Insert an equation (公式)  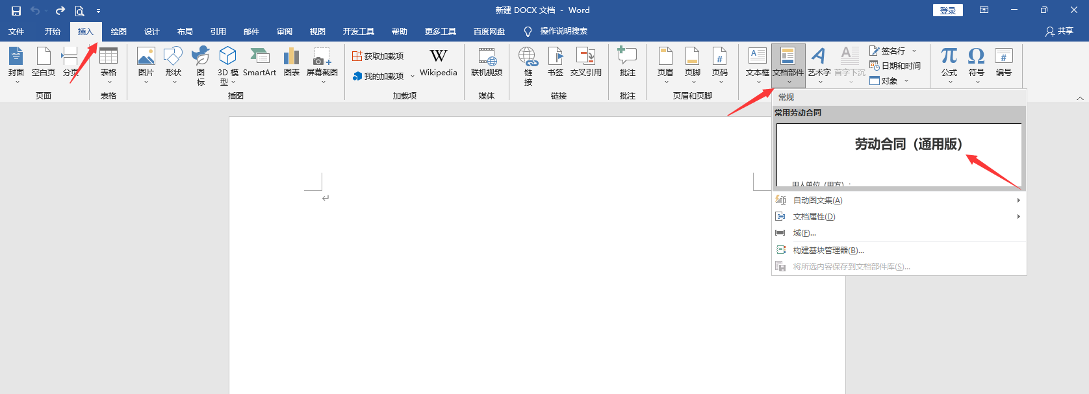click(949, 65)
